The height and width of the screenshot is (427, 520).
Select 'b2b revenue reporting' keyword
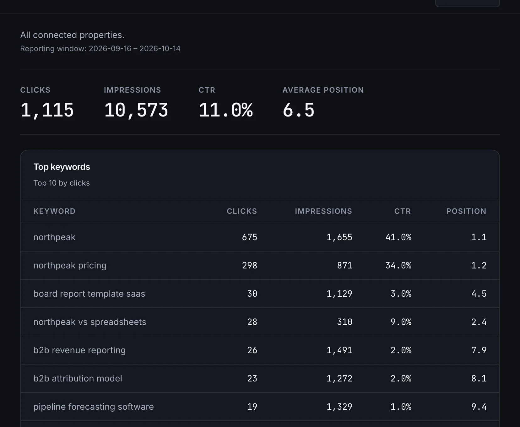click(79, 350)
